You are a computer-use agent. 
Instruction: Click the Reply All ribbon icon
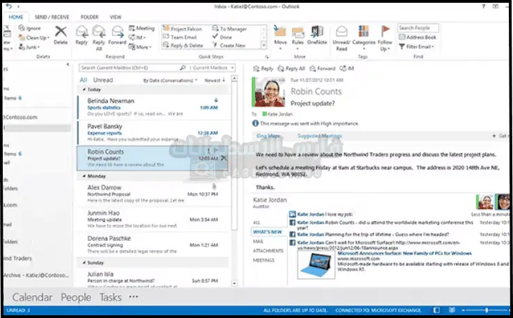[98, 32]
